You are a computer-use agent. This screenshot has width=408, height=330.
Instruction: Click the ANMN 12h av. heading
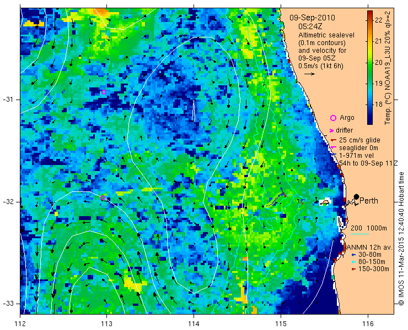click(x=369, y=247)
